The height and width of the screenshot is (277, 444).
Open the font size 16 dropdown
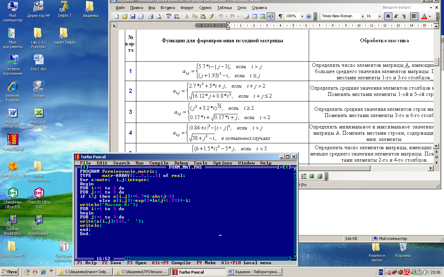click(x=379, y=16)
